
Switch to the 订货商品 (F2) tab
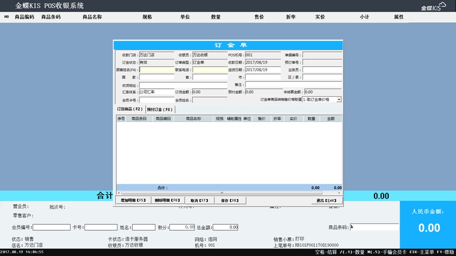point(130,109)
